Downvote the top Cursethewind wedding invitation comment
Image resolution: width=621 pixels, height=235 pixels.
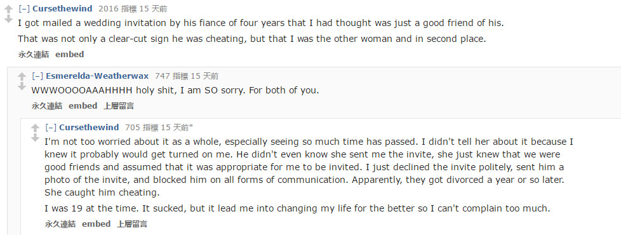(x=8, y=19)
